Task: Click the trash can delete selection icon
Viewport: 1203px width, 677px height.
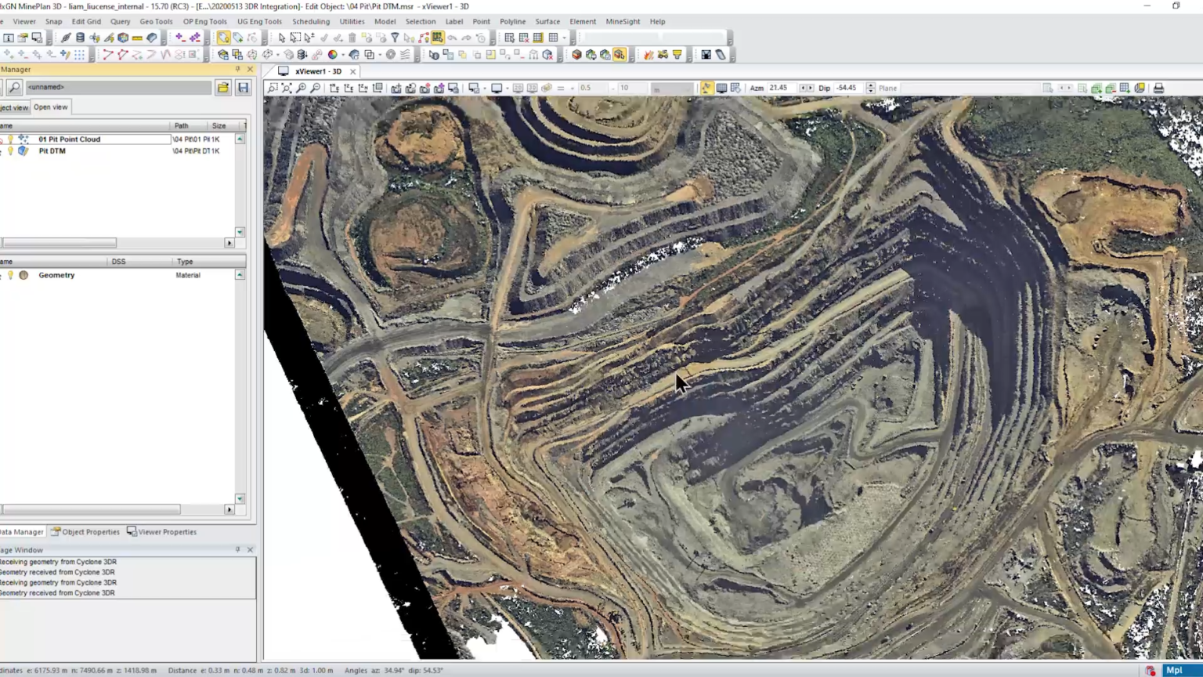Action: (352, 38)
